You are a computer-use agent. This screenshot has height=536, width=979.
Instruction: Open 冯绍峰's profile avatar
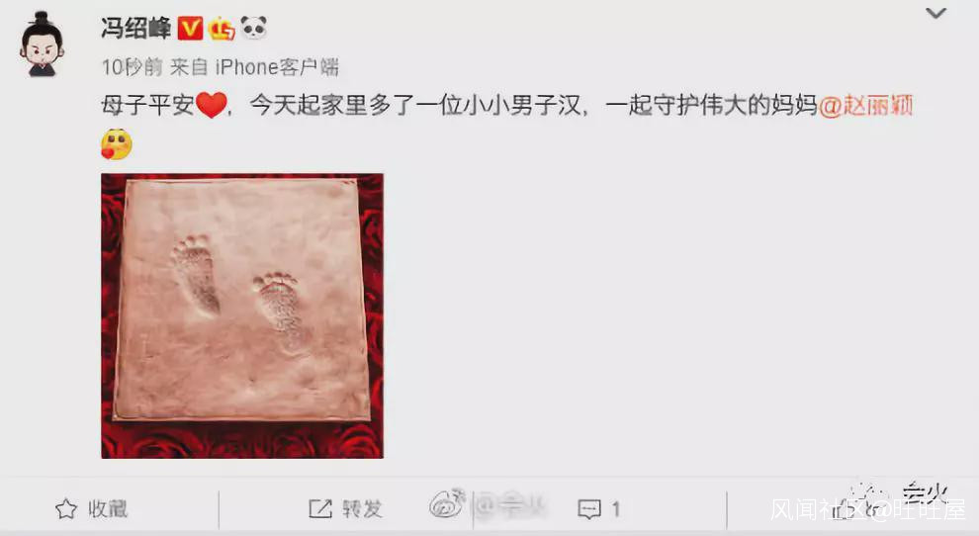click(42, 44)
